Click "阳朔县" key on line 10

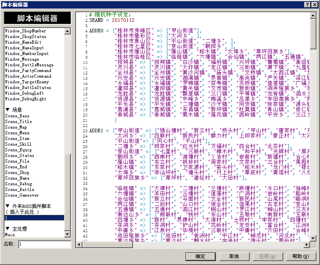click(x=126, y=62)
